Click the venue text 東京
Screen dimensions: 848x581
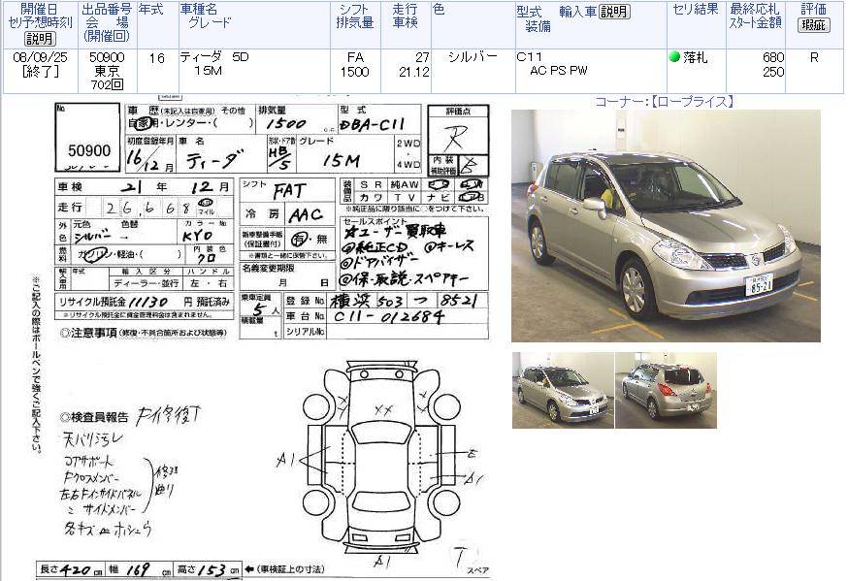107,71
